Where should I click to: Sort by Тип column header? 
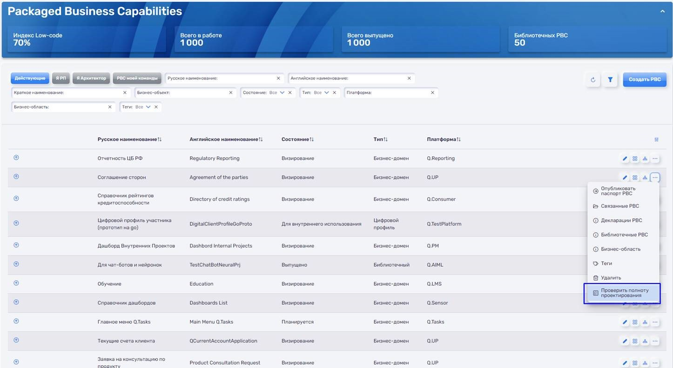tap(380, 139)
